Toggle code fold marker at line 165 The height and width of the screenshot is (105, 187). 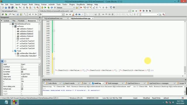point(54,31)
